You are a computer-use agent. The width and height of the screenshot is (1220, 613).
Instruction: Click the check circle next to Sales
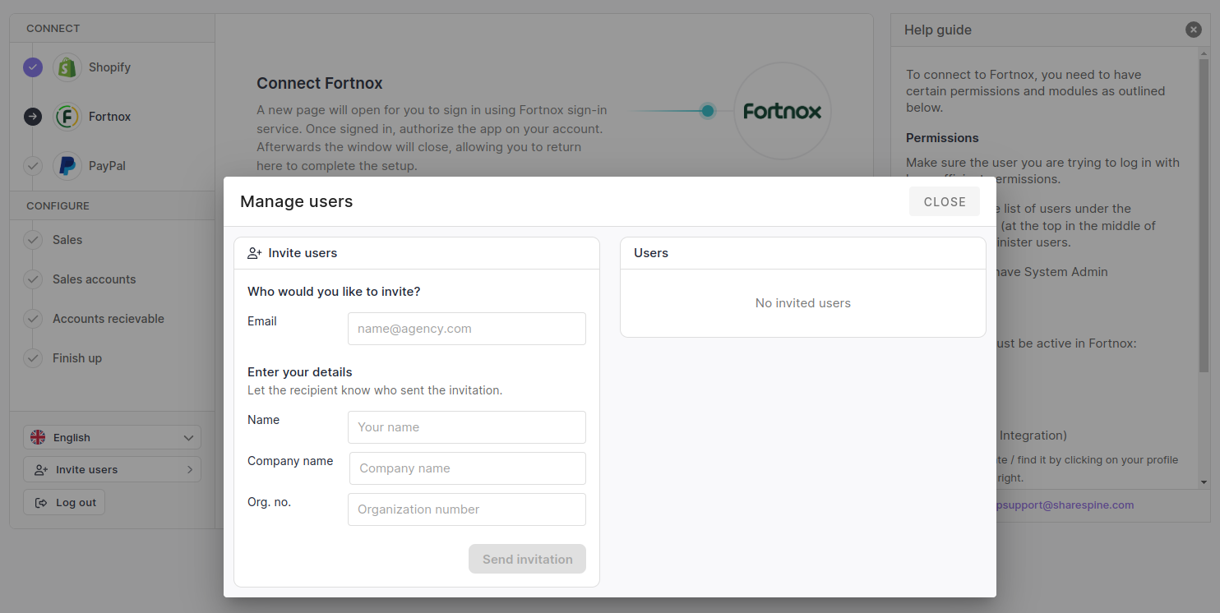point(33,240)
